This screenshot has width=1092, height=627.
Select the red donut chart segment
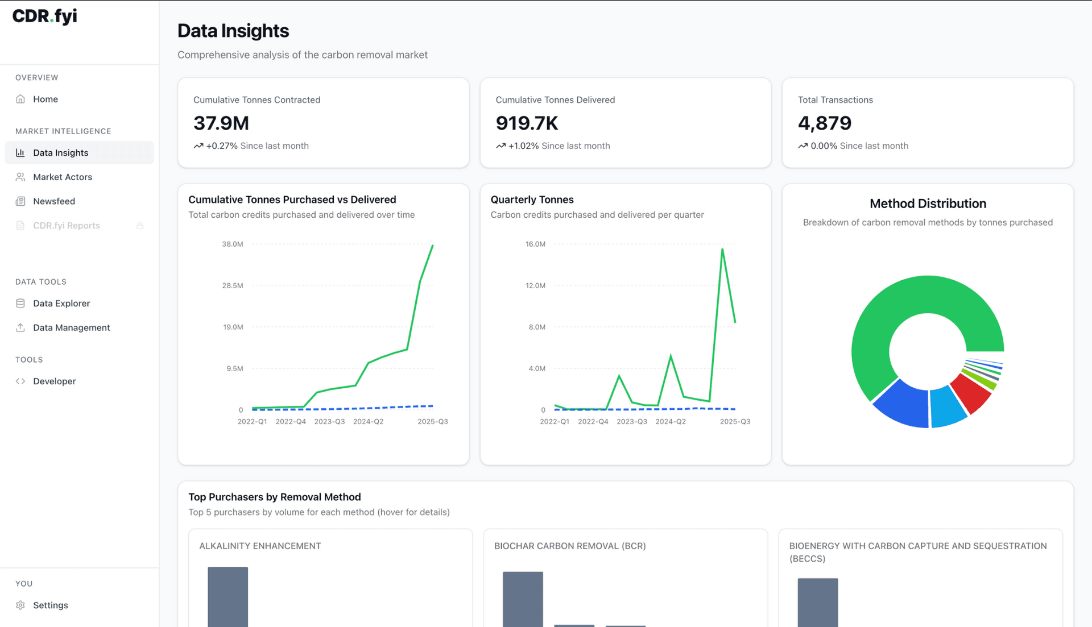(x=971, y=393)
